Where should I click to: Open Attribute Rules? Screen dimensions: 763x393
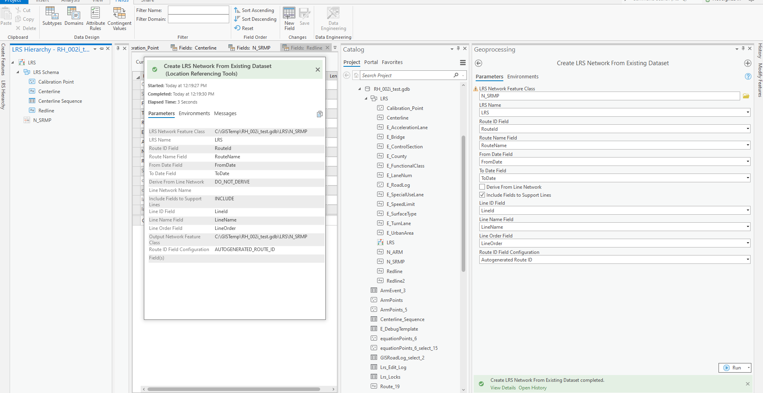[95, 18]
